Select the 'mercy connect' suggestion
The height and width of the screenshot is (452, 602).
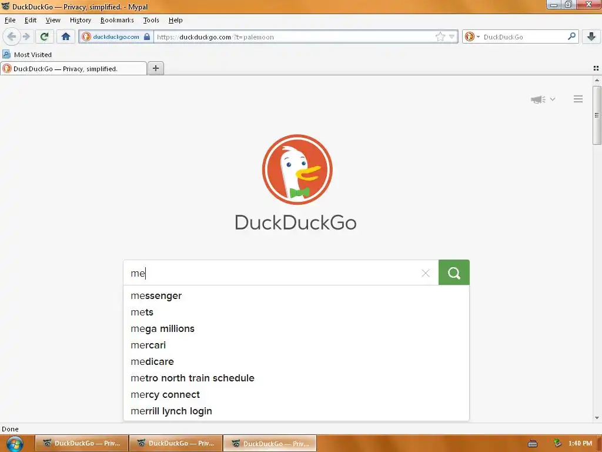(296, 395)
